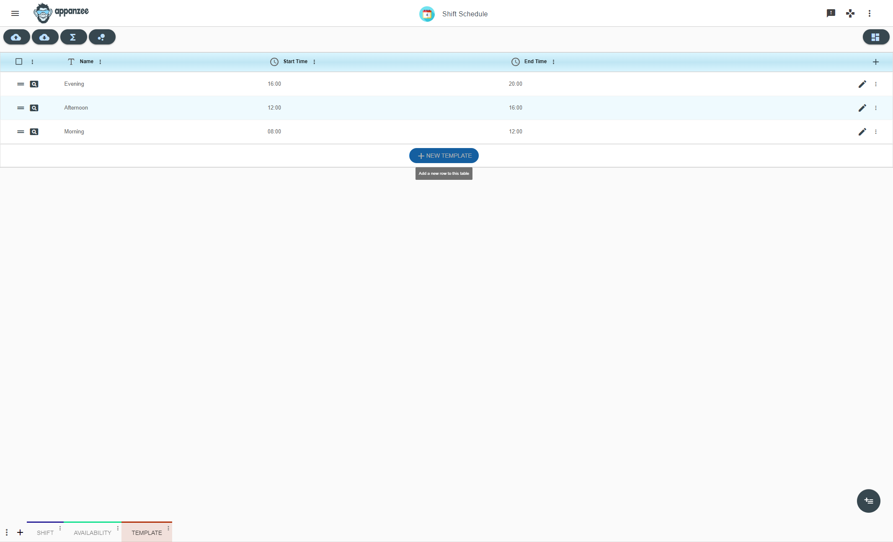The image size is (893, 542).
Task: Open the row selection options menu
Action: [32, 61]
